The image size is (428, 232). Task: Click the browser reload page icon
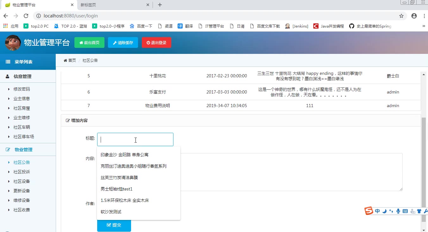click(x=26, y=16)
